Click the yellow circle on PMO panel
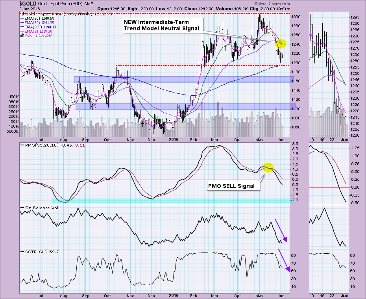The width and height of the screenshot is (366, 299). tap(268, 167)
